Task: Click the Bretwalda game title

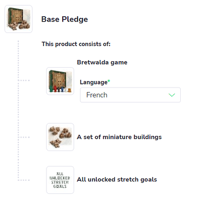Action: click(102, 62)
